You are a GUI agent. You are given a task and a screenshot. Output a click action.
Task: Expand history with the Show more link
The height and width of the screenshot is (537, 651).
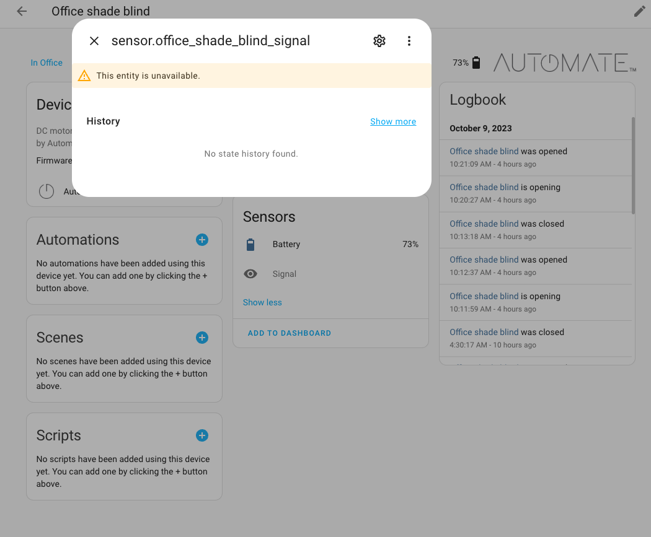point(392,121)
